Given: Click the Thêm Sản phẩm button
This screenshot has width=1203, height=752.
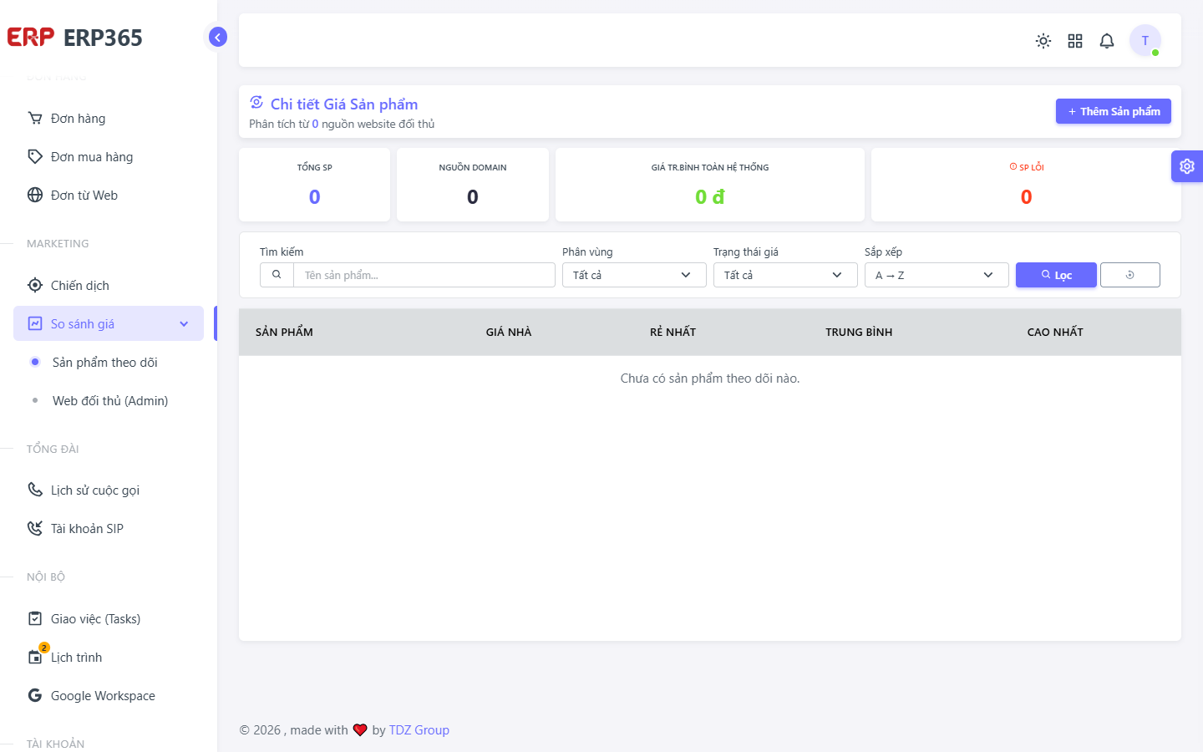Looking at the screenshot, I should click(x=1114, y=111).
